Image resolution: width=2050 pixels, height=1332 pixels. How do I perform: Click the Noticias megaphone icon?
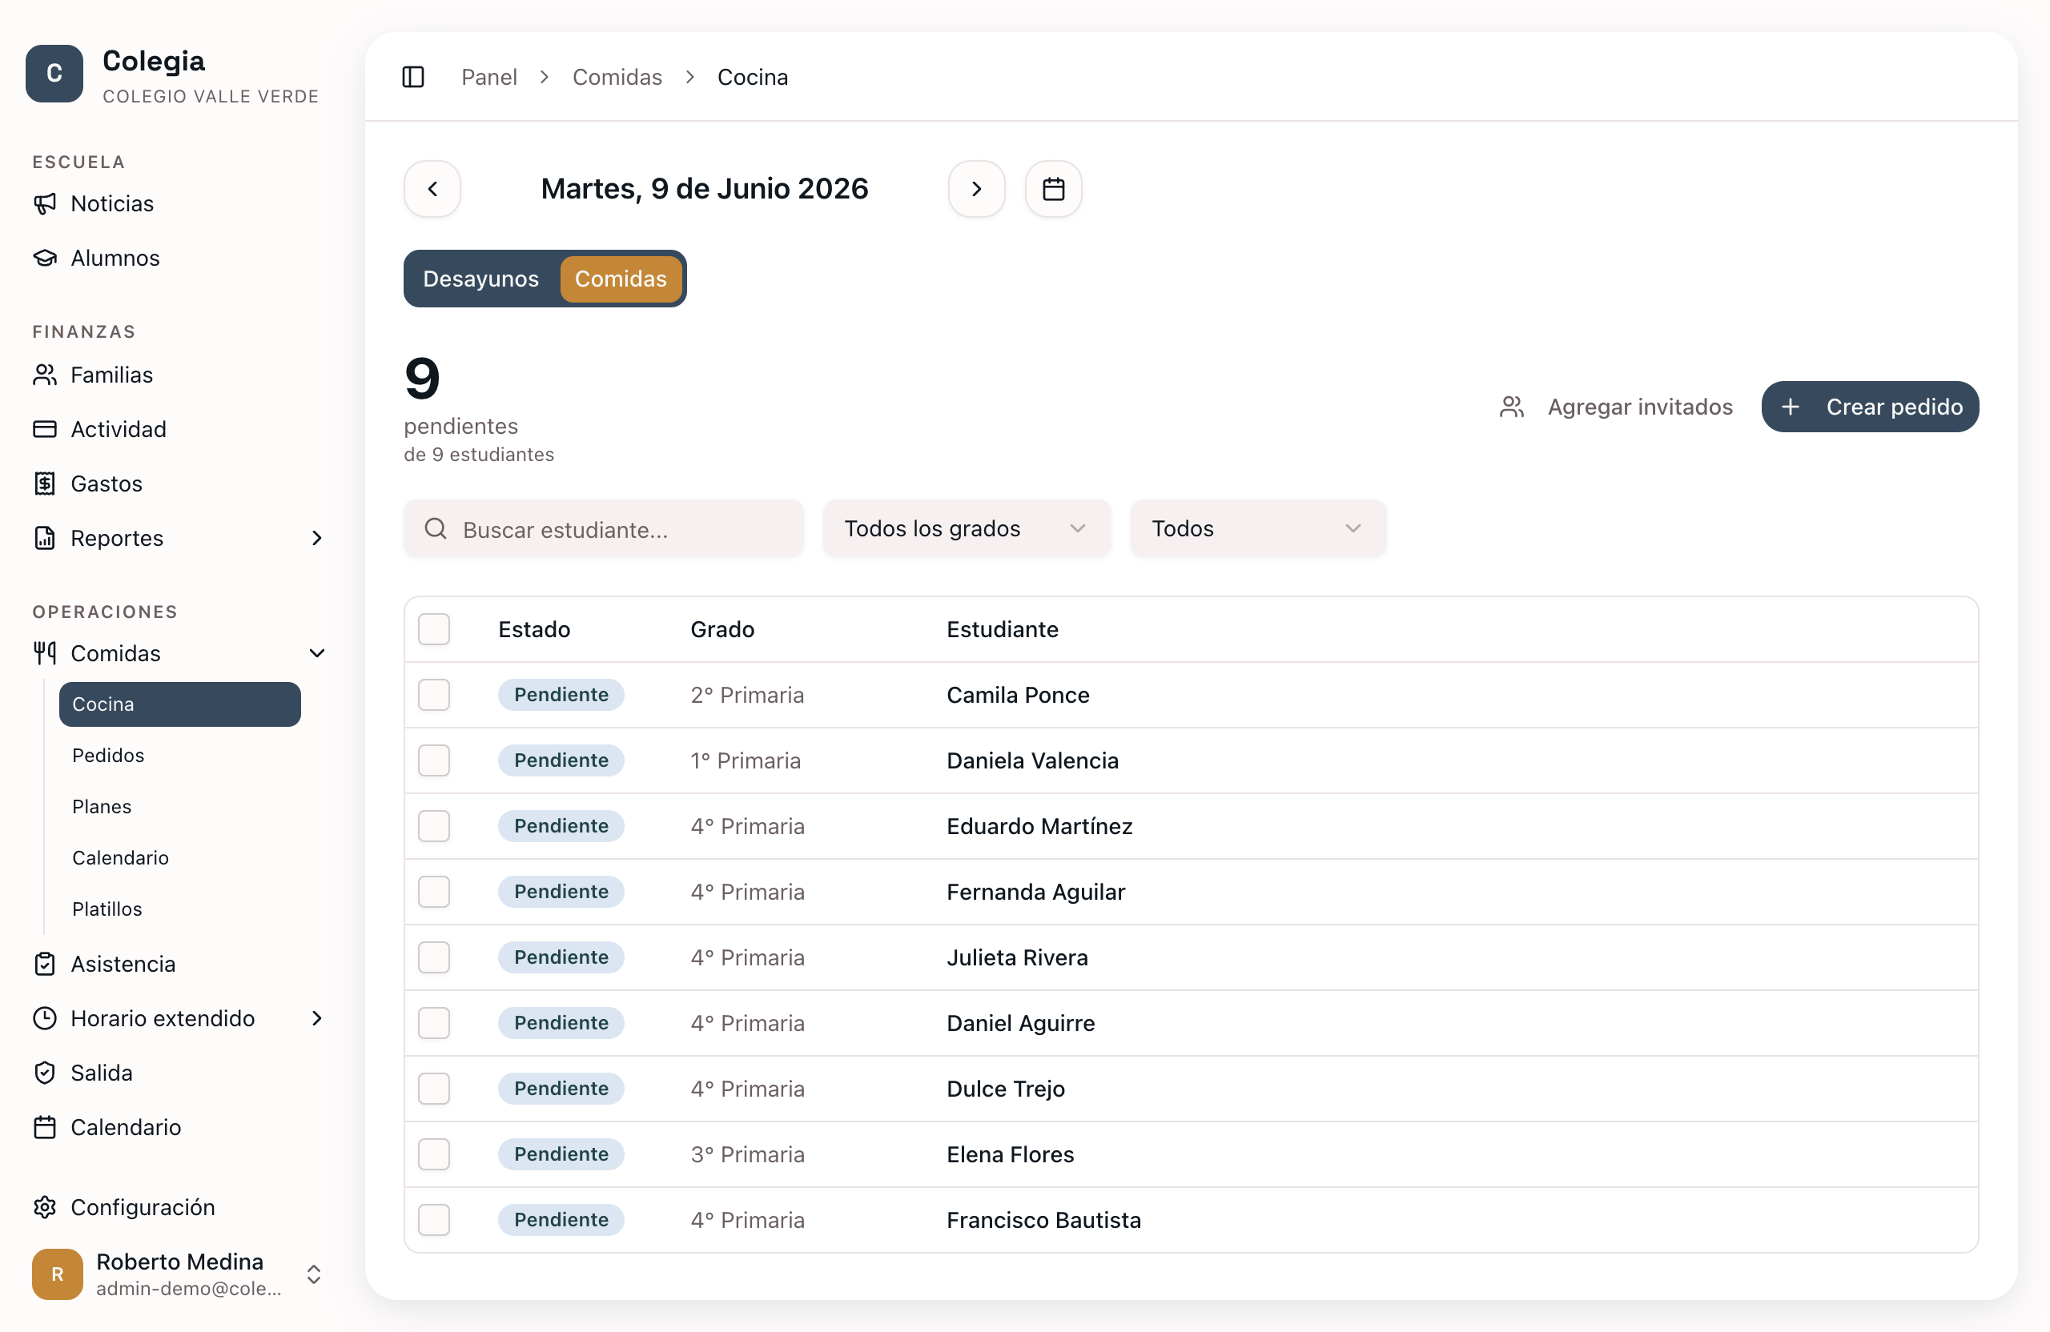point(45,203)
